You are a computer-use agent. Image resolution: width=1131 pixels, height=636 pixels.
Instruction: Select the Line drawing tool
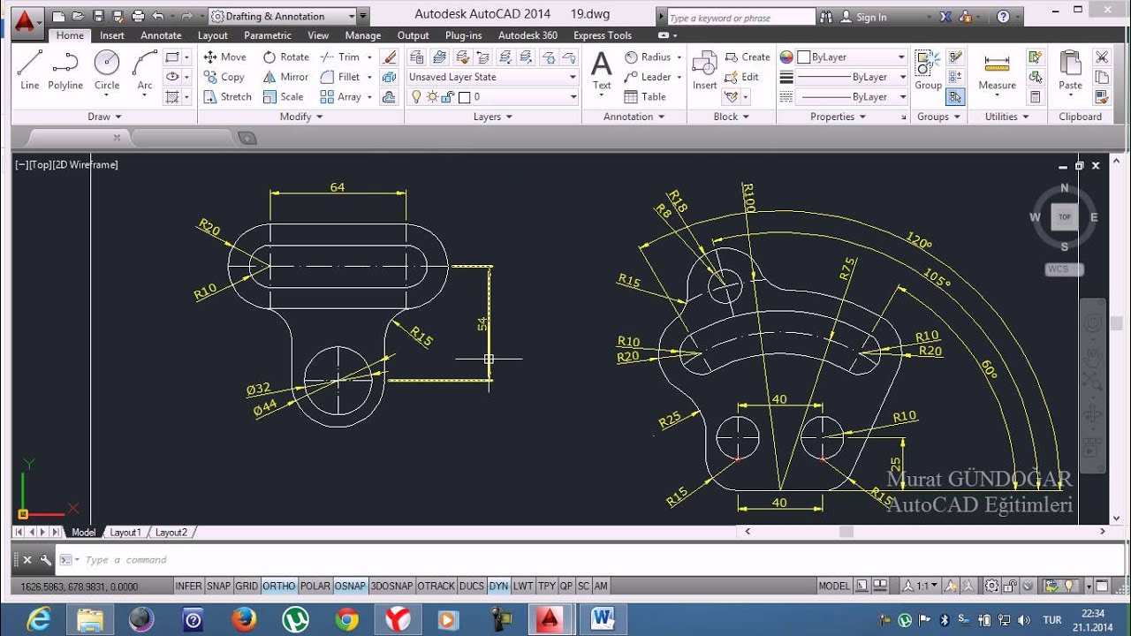pos(29,69)
